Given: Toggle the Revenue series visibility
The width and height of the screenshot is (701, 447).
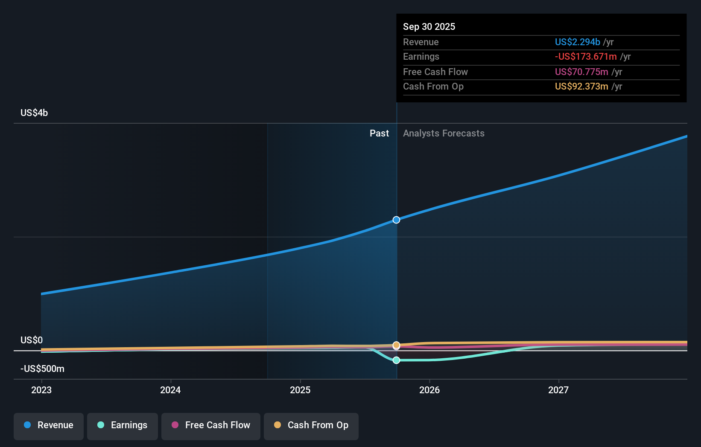Looking at the screenshot, I should [x=48, y=425].
